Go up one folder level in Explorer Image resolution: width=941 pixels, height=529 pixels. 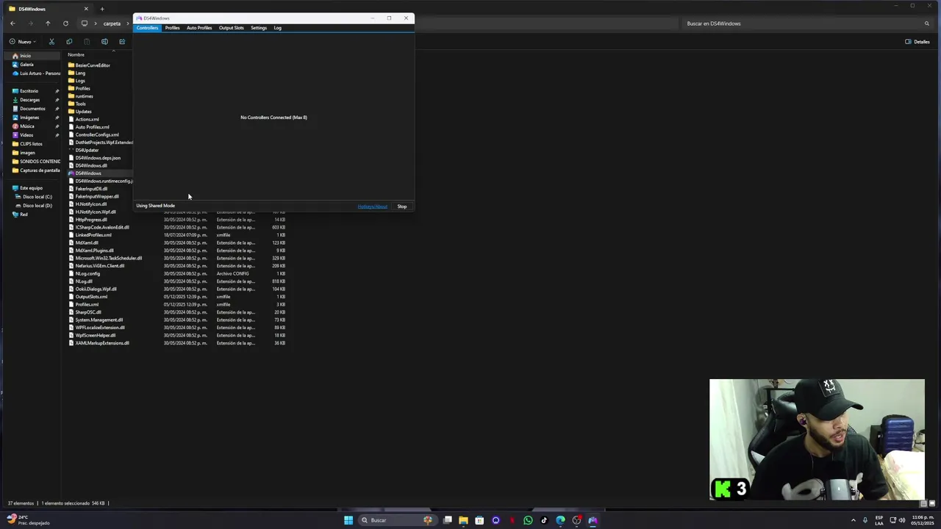[x=48, y=24]
